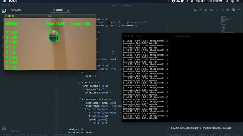The height and width of the screenshot is (136, 243).
Task: Open the Python application menu
Action: (x=13, y=1)
